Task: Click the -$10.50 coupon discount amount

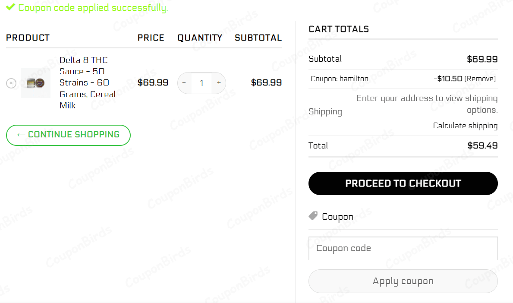Action: click(449, 79)
